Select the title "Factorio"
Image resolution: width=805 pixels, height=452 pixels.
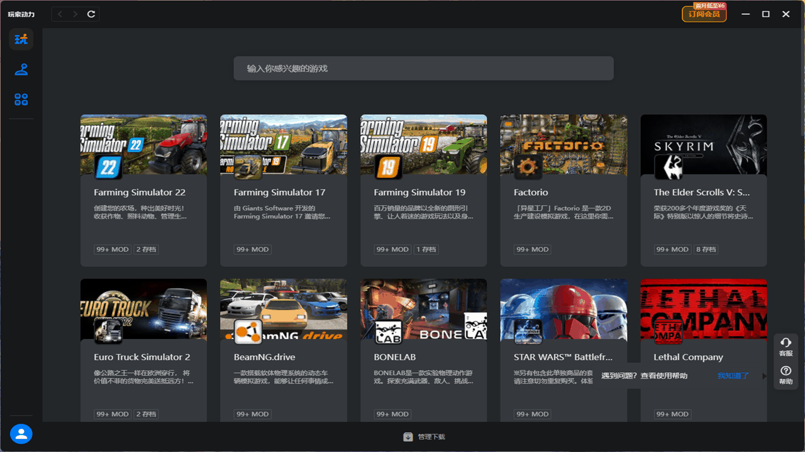click(531, 193)
